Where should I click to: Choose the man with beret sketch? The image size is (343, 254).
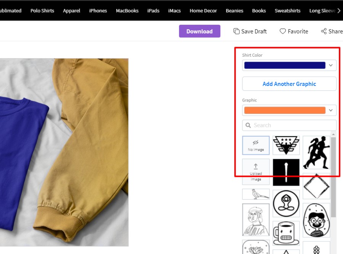[x=256, y=220]
